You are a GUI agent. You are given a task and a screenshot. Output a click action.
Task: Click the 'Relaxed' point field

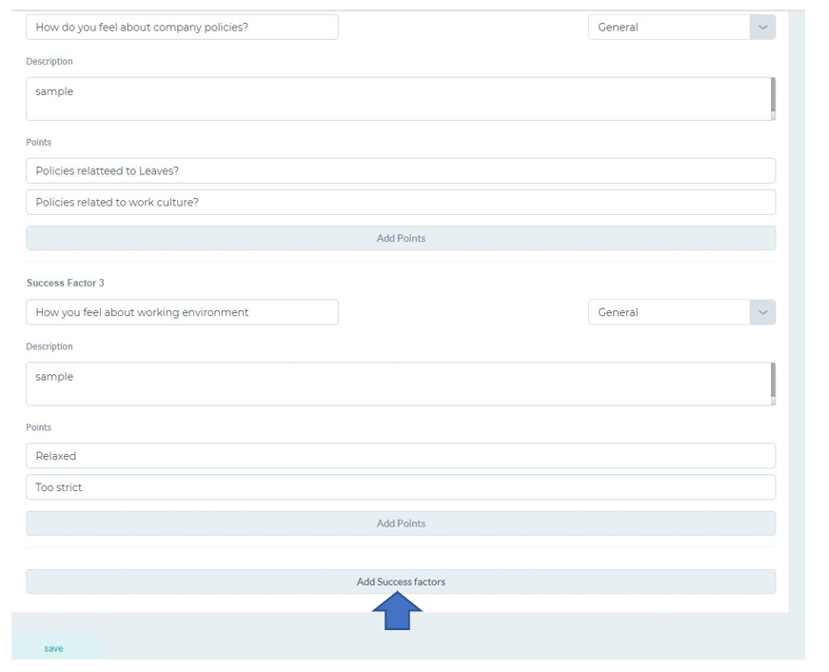pos(401,456)
